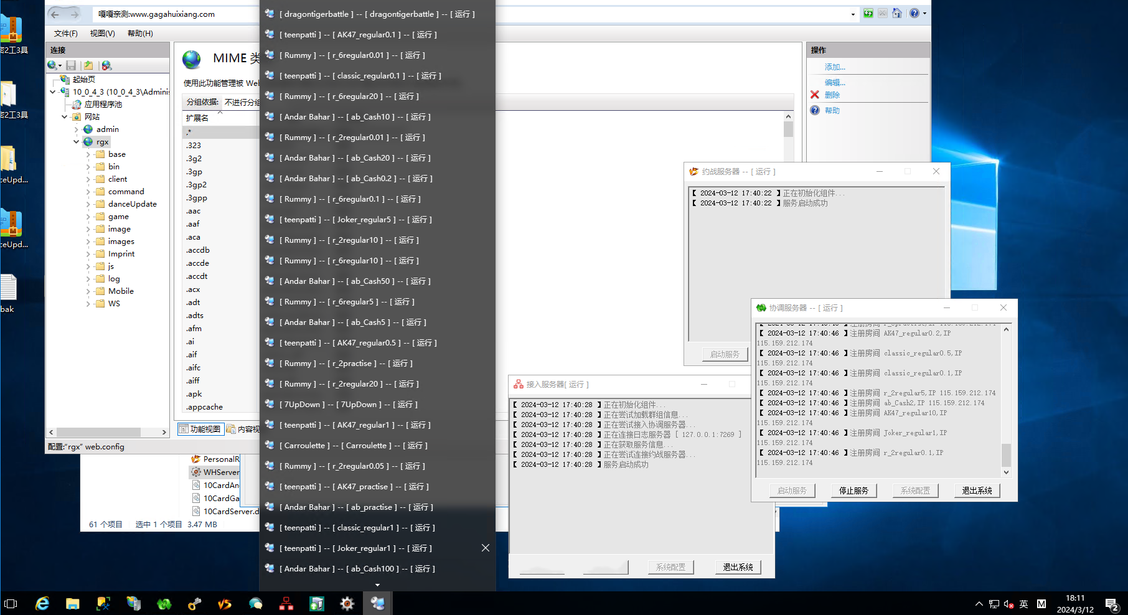The height and width of the screenshot is (615, 1128).
Task: Open the 文件(F) menu
Action: [x=65, y=33]
